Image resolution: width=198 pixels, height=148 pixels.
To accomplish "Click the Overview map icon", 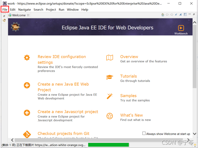I will click(x=110, y=58).
